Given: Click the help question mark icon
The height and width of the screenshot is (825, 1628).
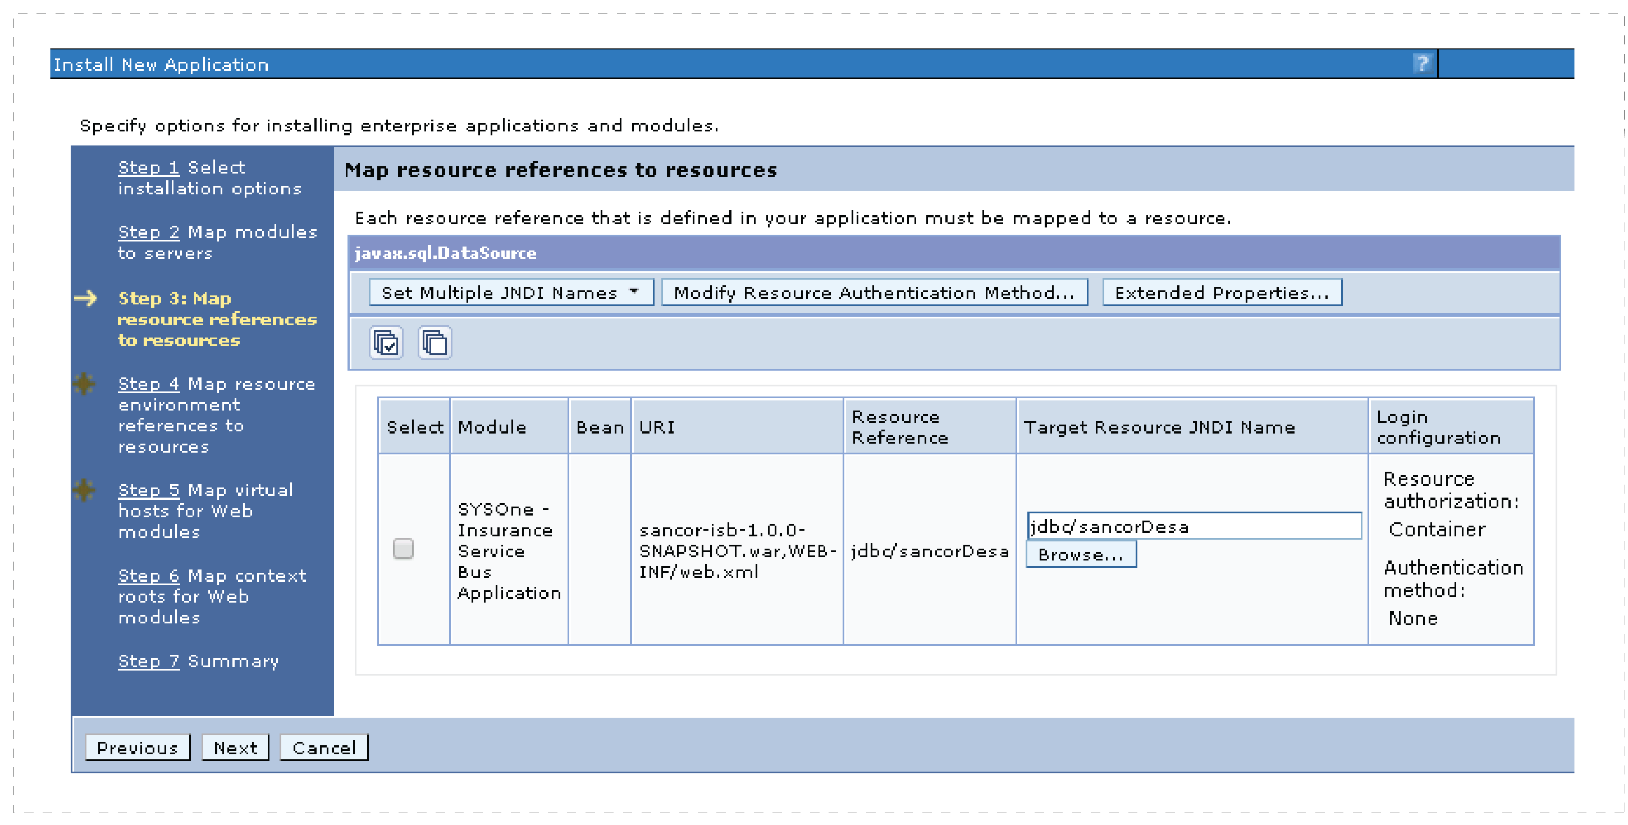Looking at the screenshot, I should (1422, 64).
